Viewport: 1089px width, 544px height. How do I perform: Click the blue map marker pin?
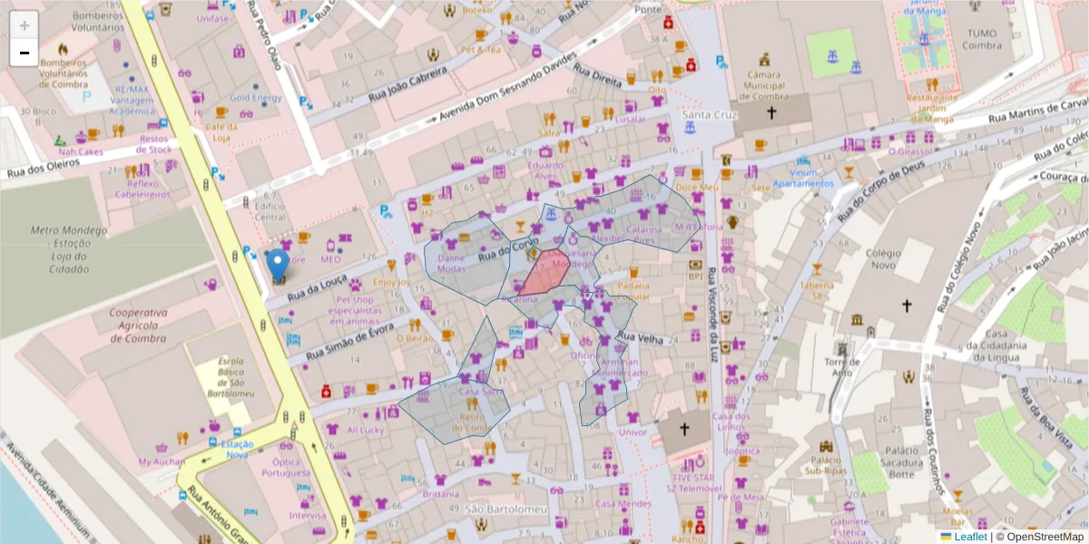[x=279, y=261]
